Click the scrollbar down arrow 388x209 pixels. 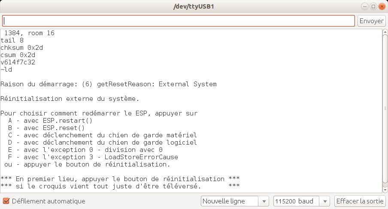[385, 189]
